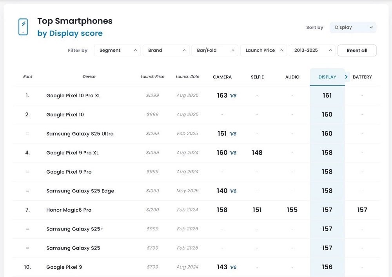392x277 pixels.
Task: Click the Samsung Galaxy S25+ device name
Action: tap(75, 229)
